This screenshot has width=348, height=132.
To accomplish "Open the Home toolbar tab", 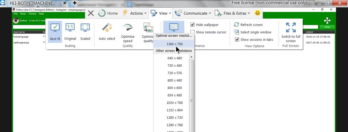I will [x=108, y=13].
